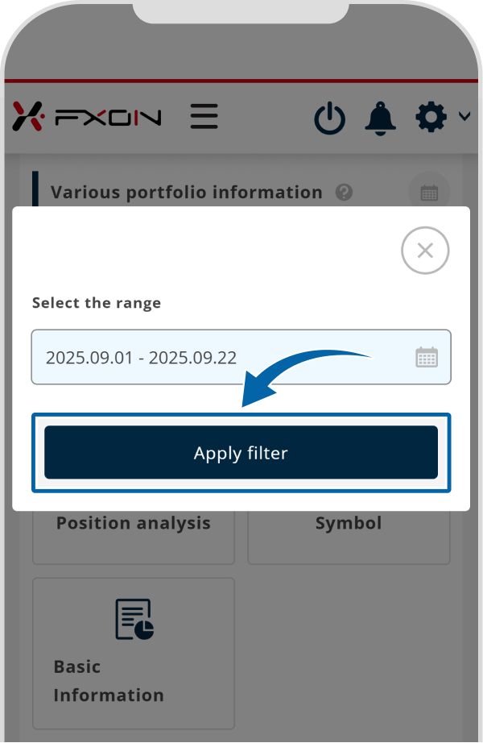The width and height of the screenshot is (483, 743).
Task: Open the gear settings icon
Action: click(x=431, y=118)
